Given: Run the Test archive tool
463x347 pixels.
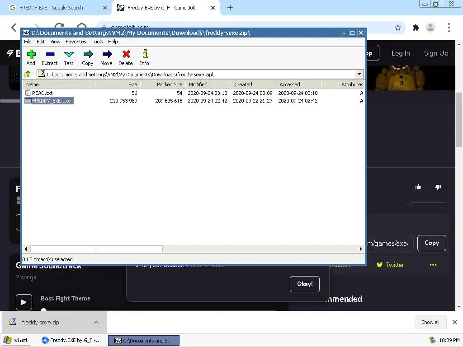Looking at the screenshot, I should click(x=69, y=57).
